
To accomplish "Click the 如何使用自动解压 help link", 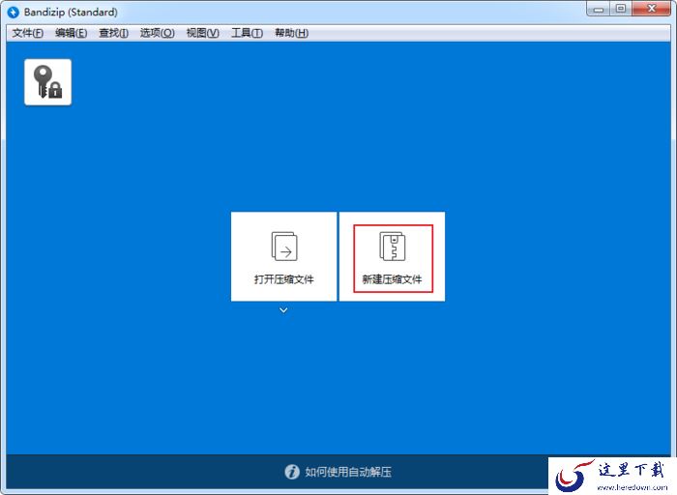I will pos(348,472).
